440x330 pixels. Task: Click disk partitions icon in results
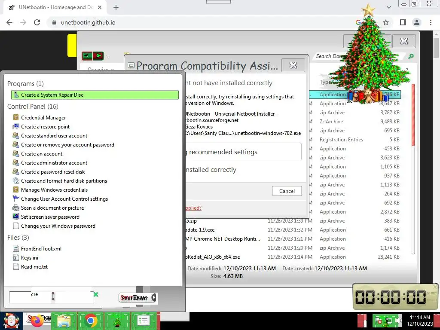click(16, 181)
